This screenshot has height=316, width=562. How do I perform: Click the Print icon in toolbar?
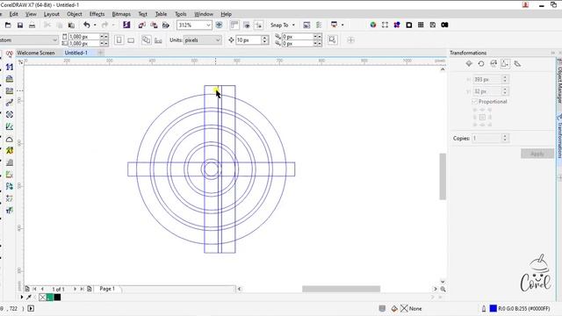32,25
